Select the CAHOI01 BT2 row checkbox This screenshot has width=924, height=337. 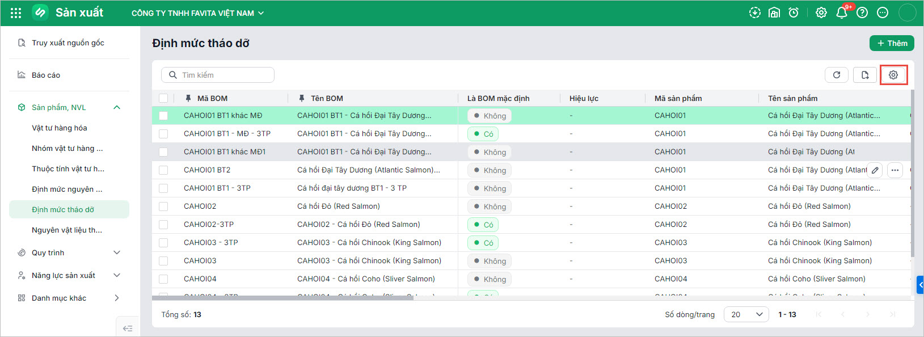163,170
